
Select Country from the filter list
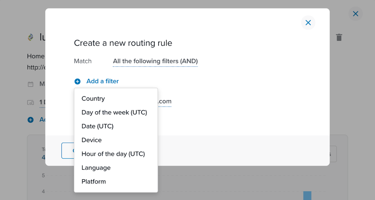pyautogui.click(x=93, y=99)
